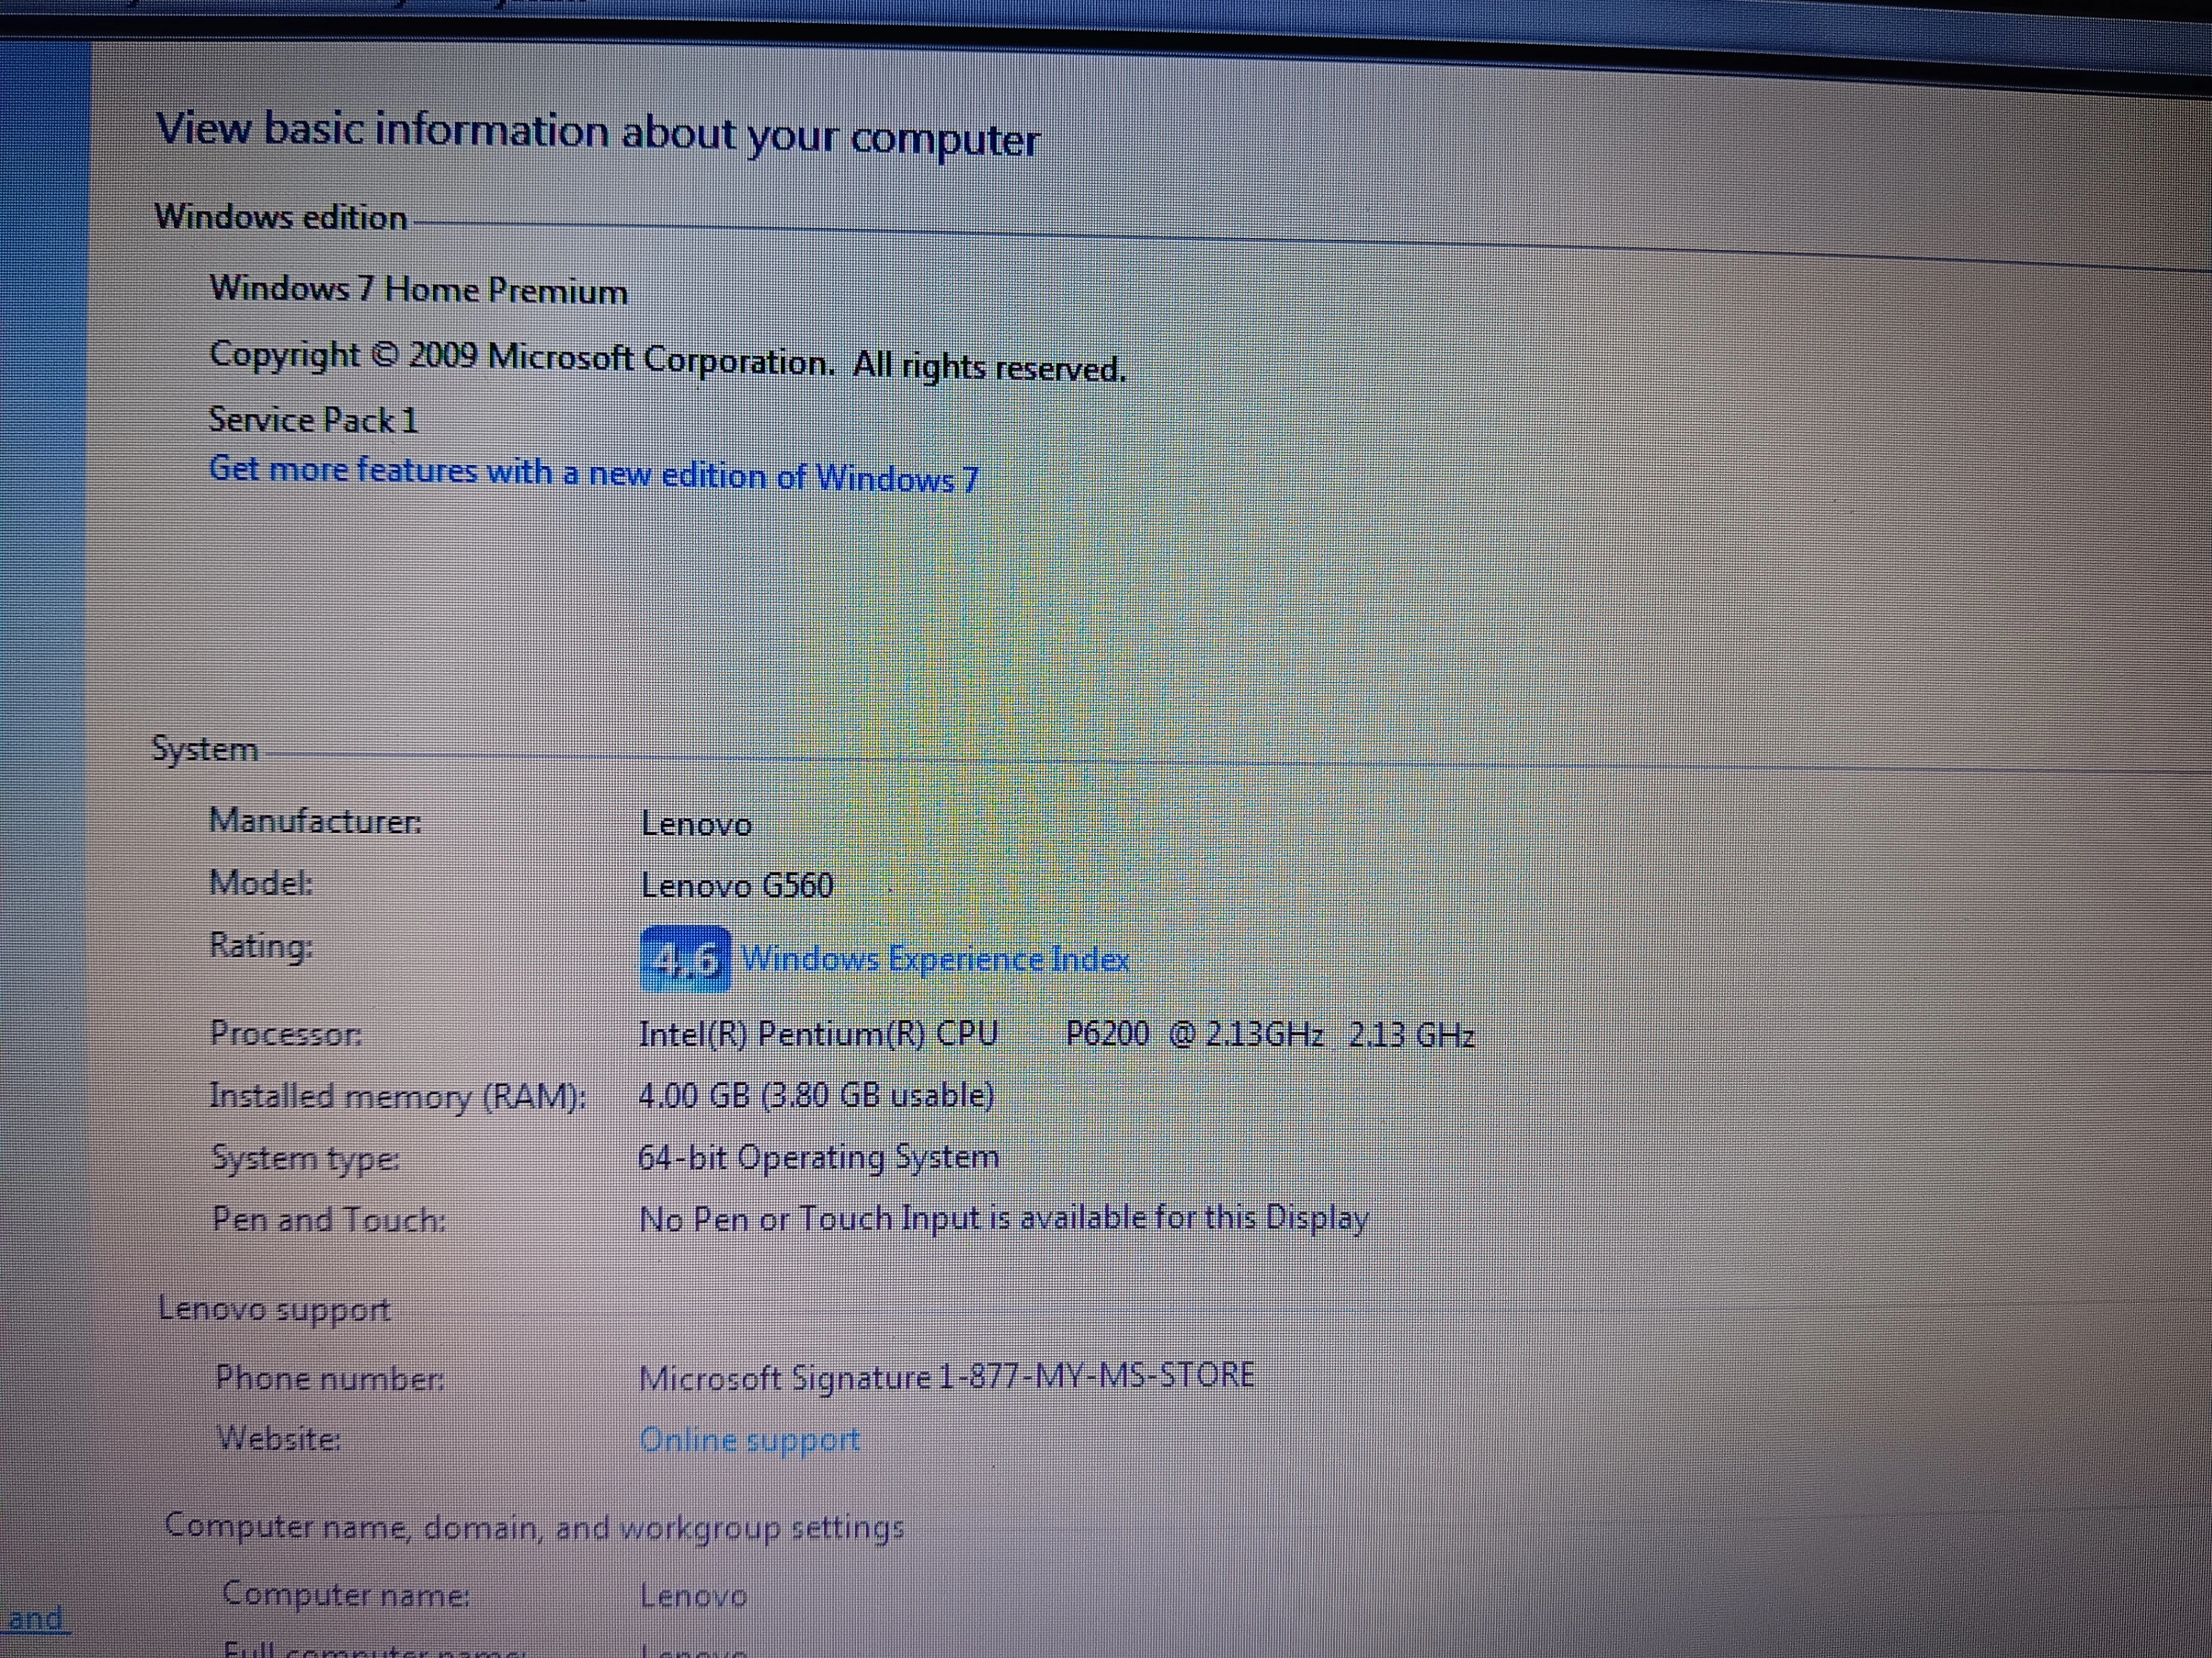Click the Computer name value Lenovo
2212x1658 pixels.
click(x=693, y=1595)
